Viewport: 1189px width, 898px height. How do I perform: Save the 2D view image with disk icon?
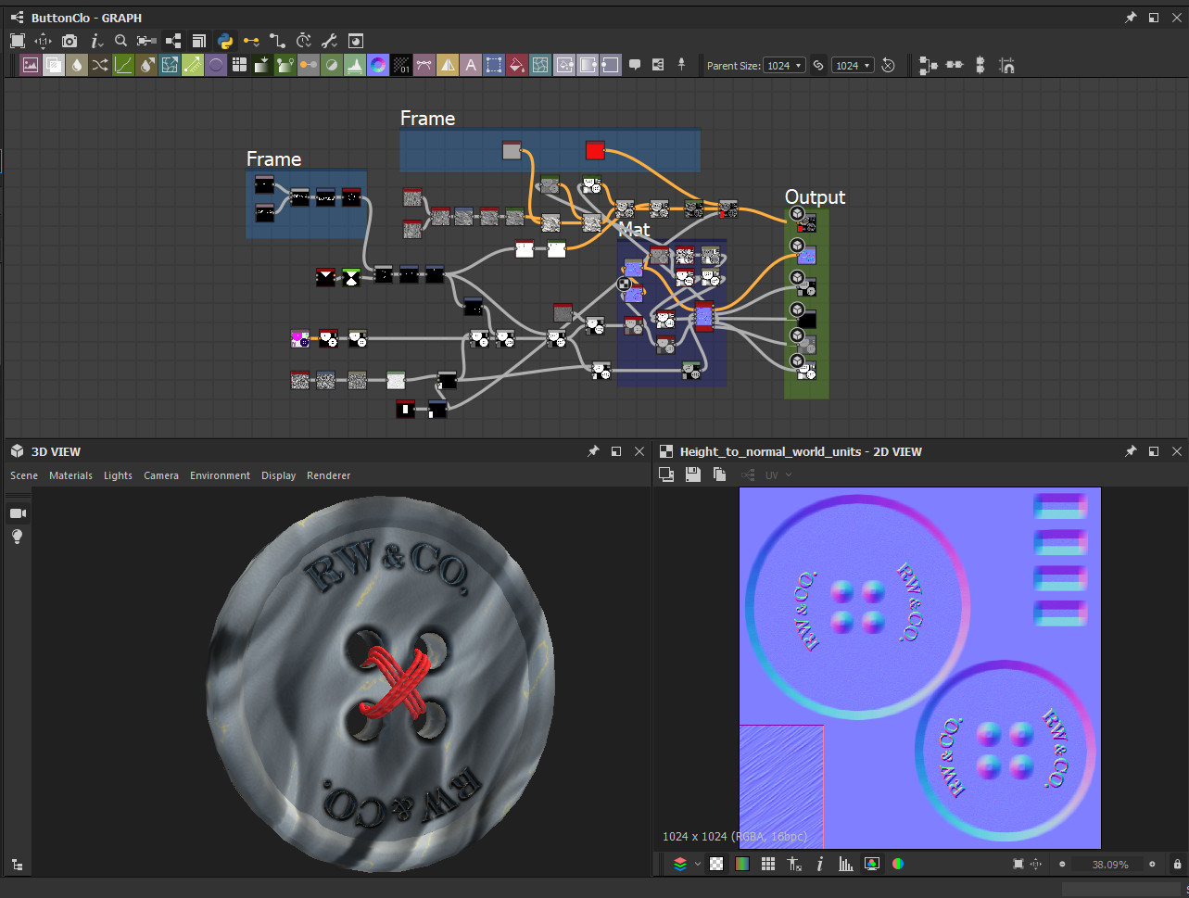click(692, 474)
